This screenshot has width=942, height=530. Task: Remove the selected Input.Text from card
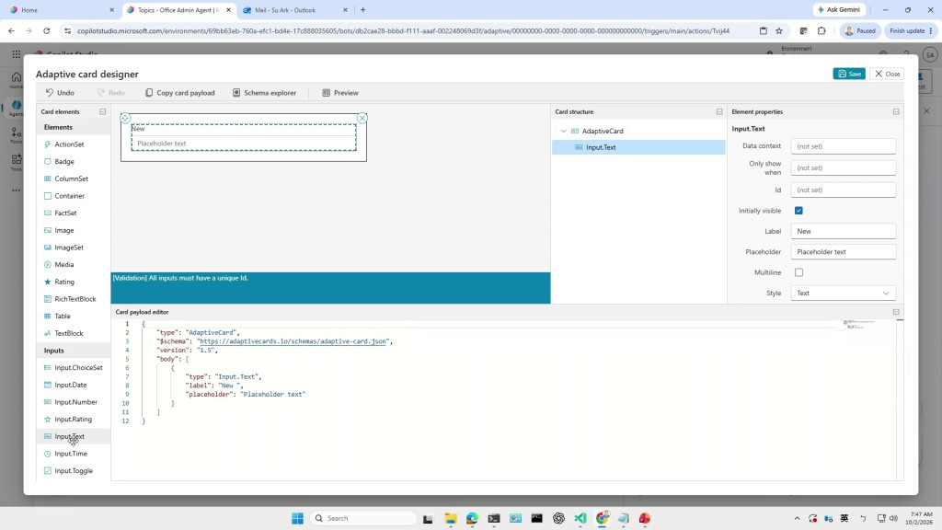pyautogui.click(x=362, y=118)
